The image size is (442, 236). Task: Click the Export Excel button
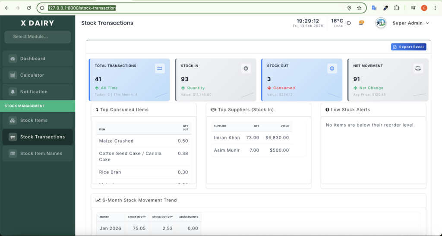pos(408,47)
